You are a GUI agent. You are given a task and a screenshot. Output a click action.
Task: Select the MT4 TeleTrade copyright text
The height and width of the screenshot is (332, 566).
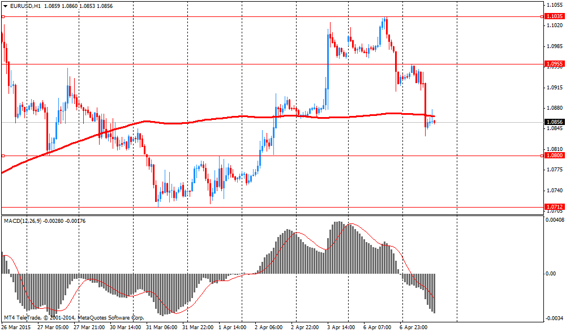pyautogui.click(x=74, y=317)
